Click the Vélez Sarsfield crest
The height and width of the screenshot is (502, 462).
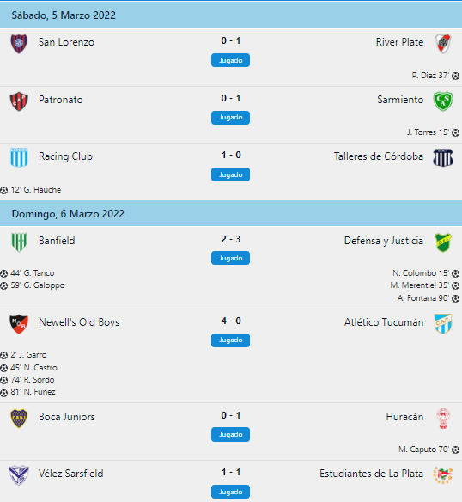(x=19, y=475)
